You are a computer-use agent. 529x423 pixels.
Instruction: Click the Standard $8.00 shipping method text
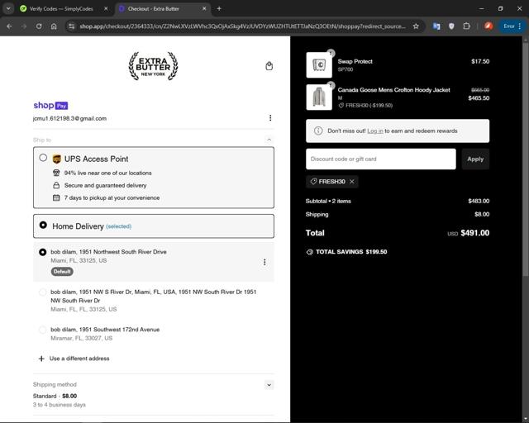pyautogui.click(x=55, y=396)
